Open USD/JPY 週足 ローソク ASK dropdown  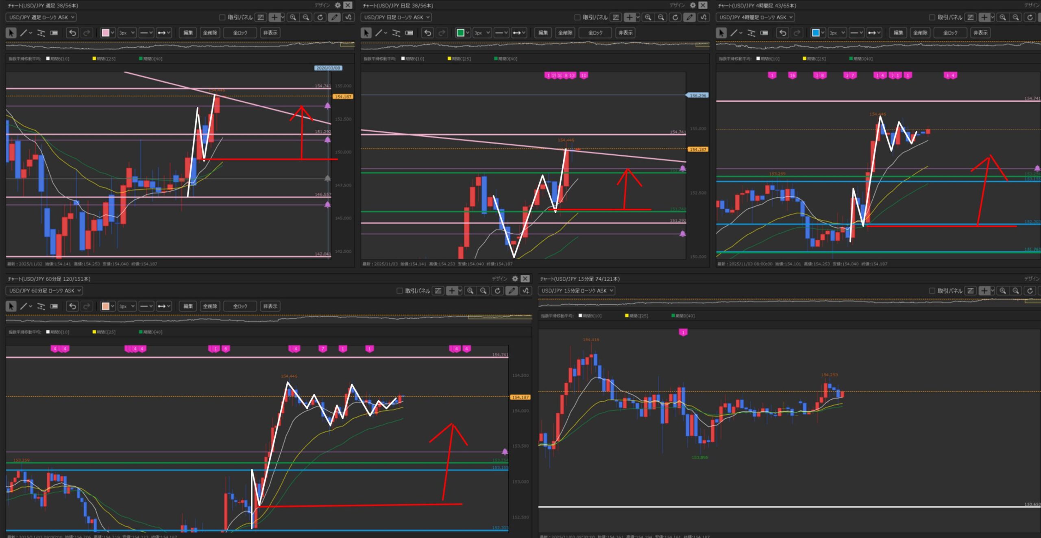(x=41, y=17)
